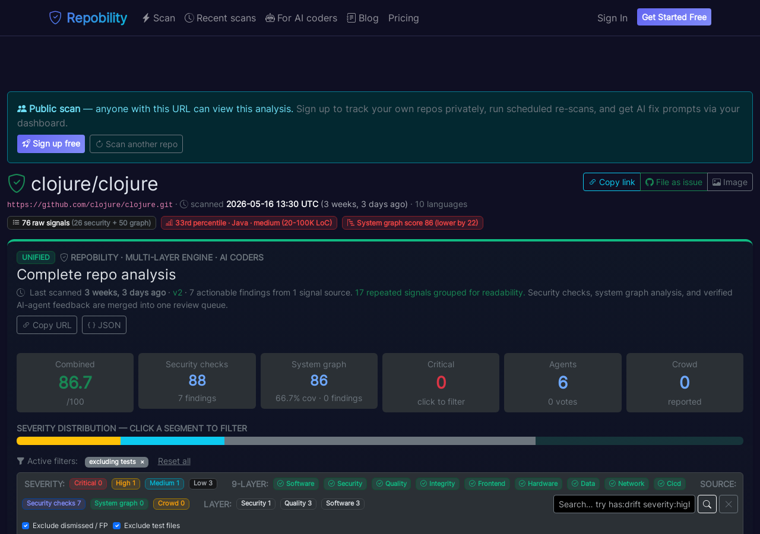Click the dark teal severity bar segment
This screenshot has width=760, height=534.
[x=639, y=441]
